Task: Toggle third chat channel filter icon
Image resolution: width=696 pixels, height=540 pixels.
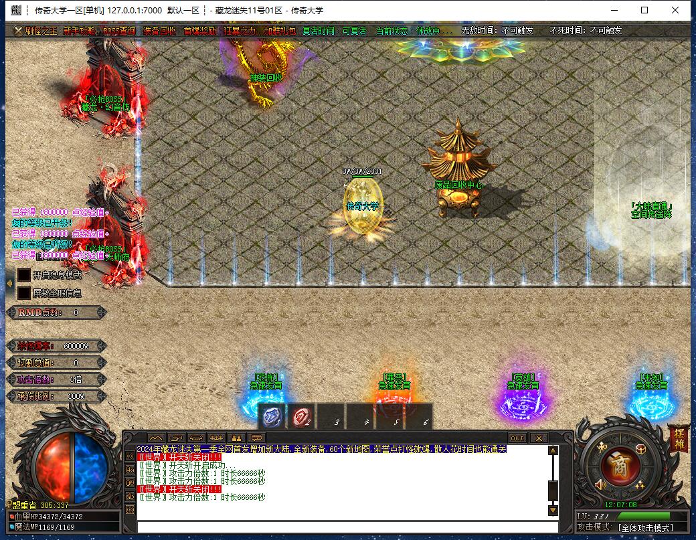Action: click(130, 482)
